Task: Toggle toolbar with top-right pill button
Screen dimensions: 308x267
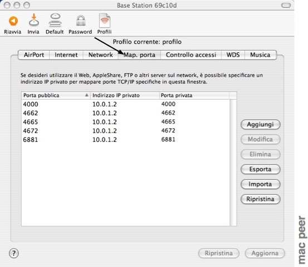Action: click(286, 6)
